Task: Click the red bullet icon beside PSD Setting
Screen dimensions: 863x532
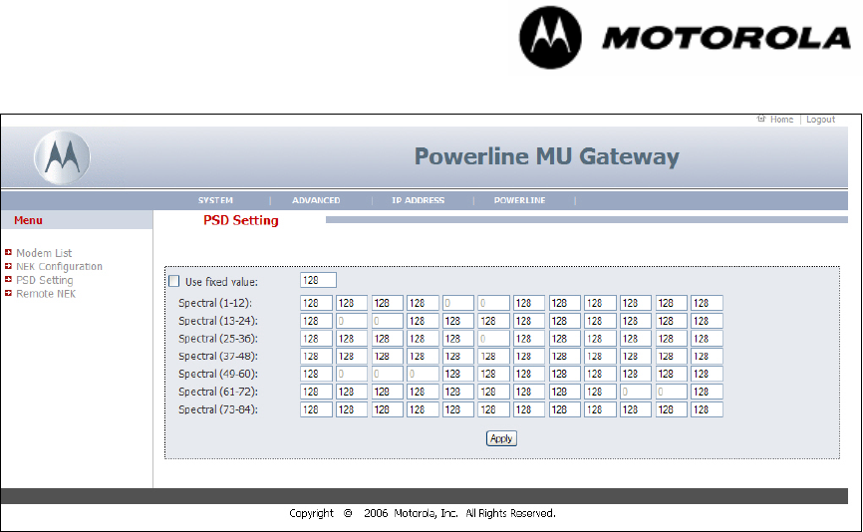Action: pos(8,280)
